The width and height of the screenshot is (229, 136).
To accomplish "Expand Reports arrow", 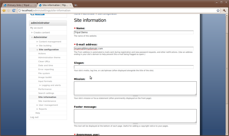I will [37, 109].
